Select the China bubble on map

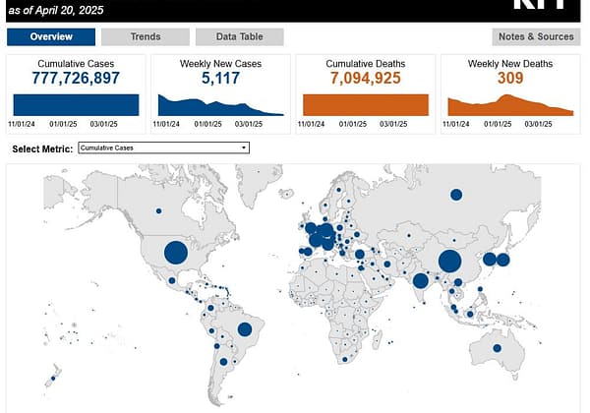tap(450, 261)
